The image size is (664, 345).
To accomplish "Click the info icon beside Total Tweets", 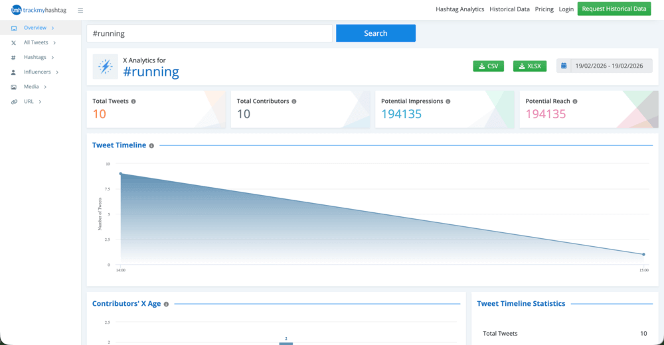I will click(133, 102).
